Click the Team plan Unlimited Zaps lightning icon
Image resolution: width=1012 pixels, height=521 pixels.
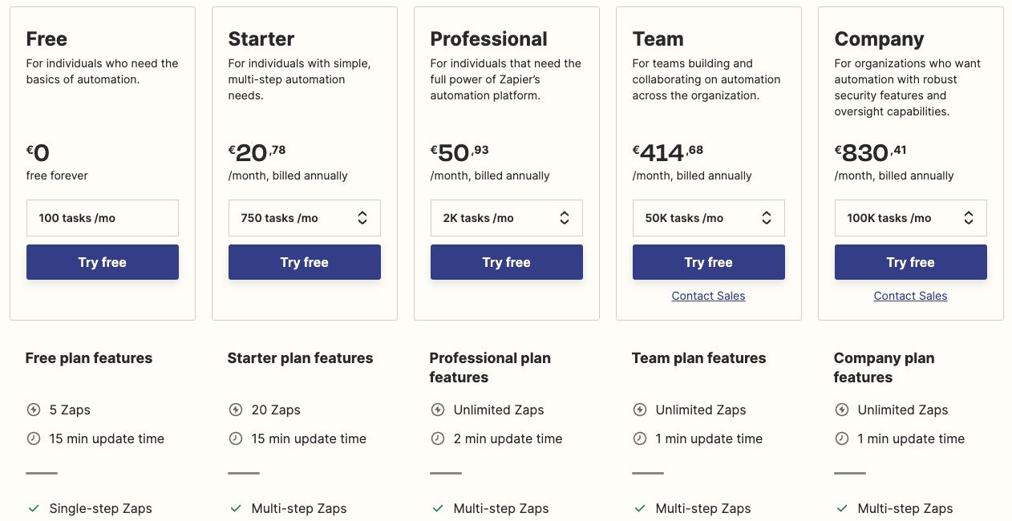(x=640, y=410)
